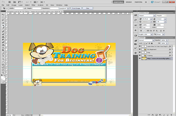The image size is (176, 116).
Task: Open the Analysis menu
Action: 41,5
